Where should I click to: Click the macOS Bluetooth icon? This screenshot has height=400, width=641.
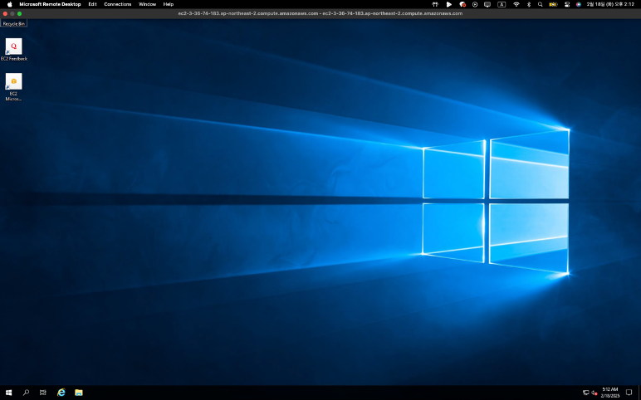(x=529, y=4)
